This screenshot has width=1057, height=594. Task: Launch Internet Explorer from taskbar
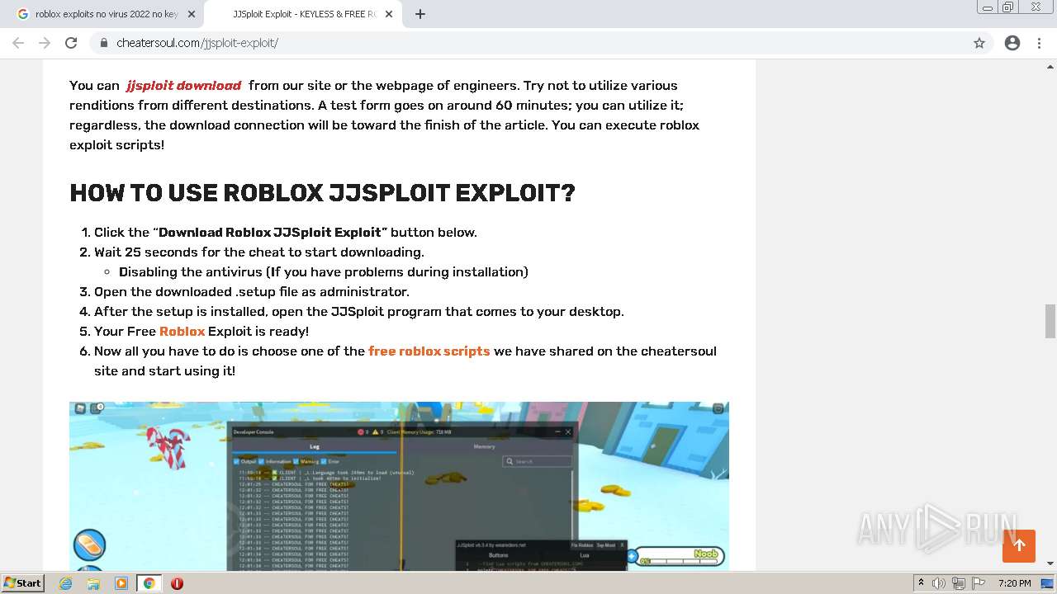coord(66,583)
